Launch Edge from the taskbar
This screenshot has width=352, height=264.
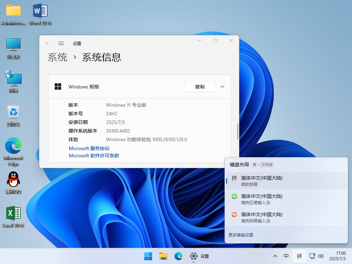[179, 256]
